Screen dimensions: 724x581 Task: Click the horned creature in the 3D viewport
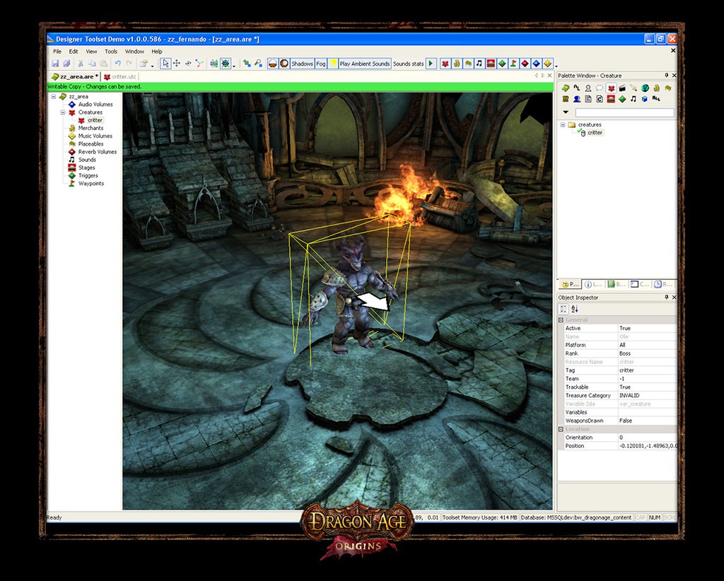[x=352, y=293]
